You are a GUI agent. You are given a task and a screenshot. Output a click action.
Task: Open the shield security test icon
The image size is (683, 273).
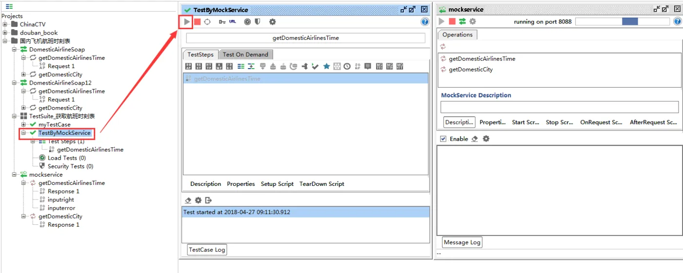point(258,22)
